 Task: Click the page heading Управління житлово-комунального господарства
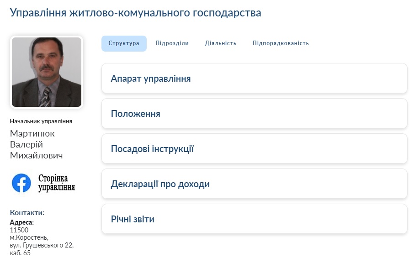click(136, 12)
